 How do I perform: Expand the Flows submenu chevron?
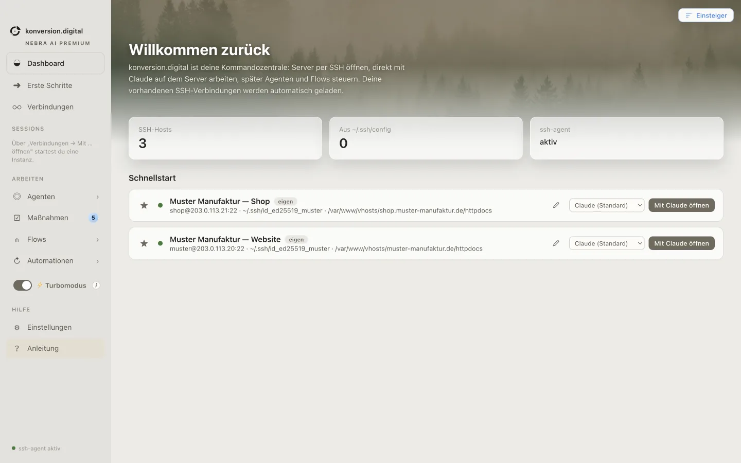point(97,240)
